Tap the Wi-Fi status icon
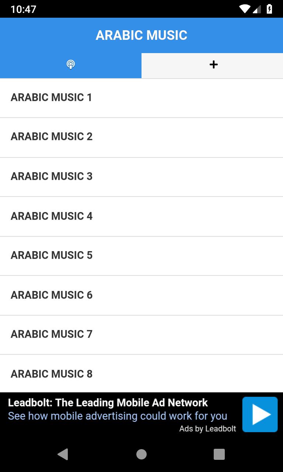Viewport: 283px width, 472px height. point(245,9)
